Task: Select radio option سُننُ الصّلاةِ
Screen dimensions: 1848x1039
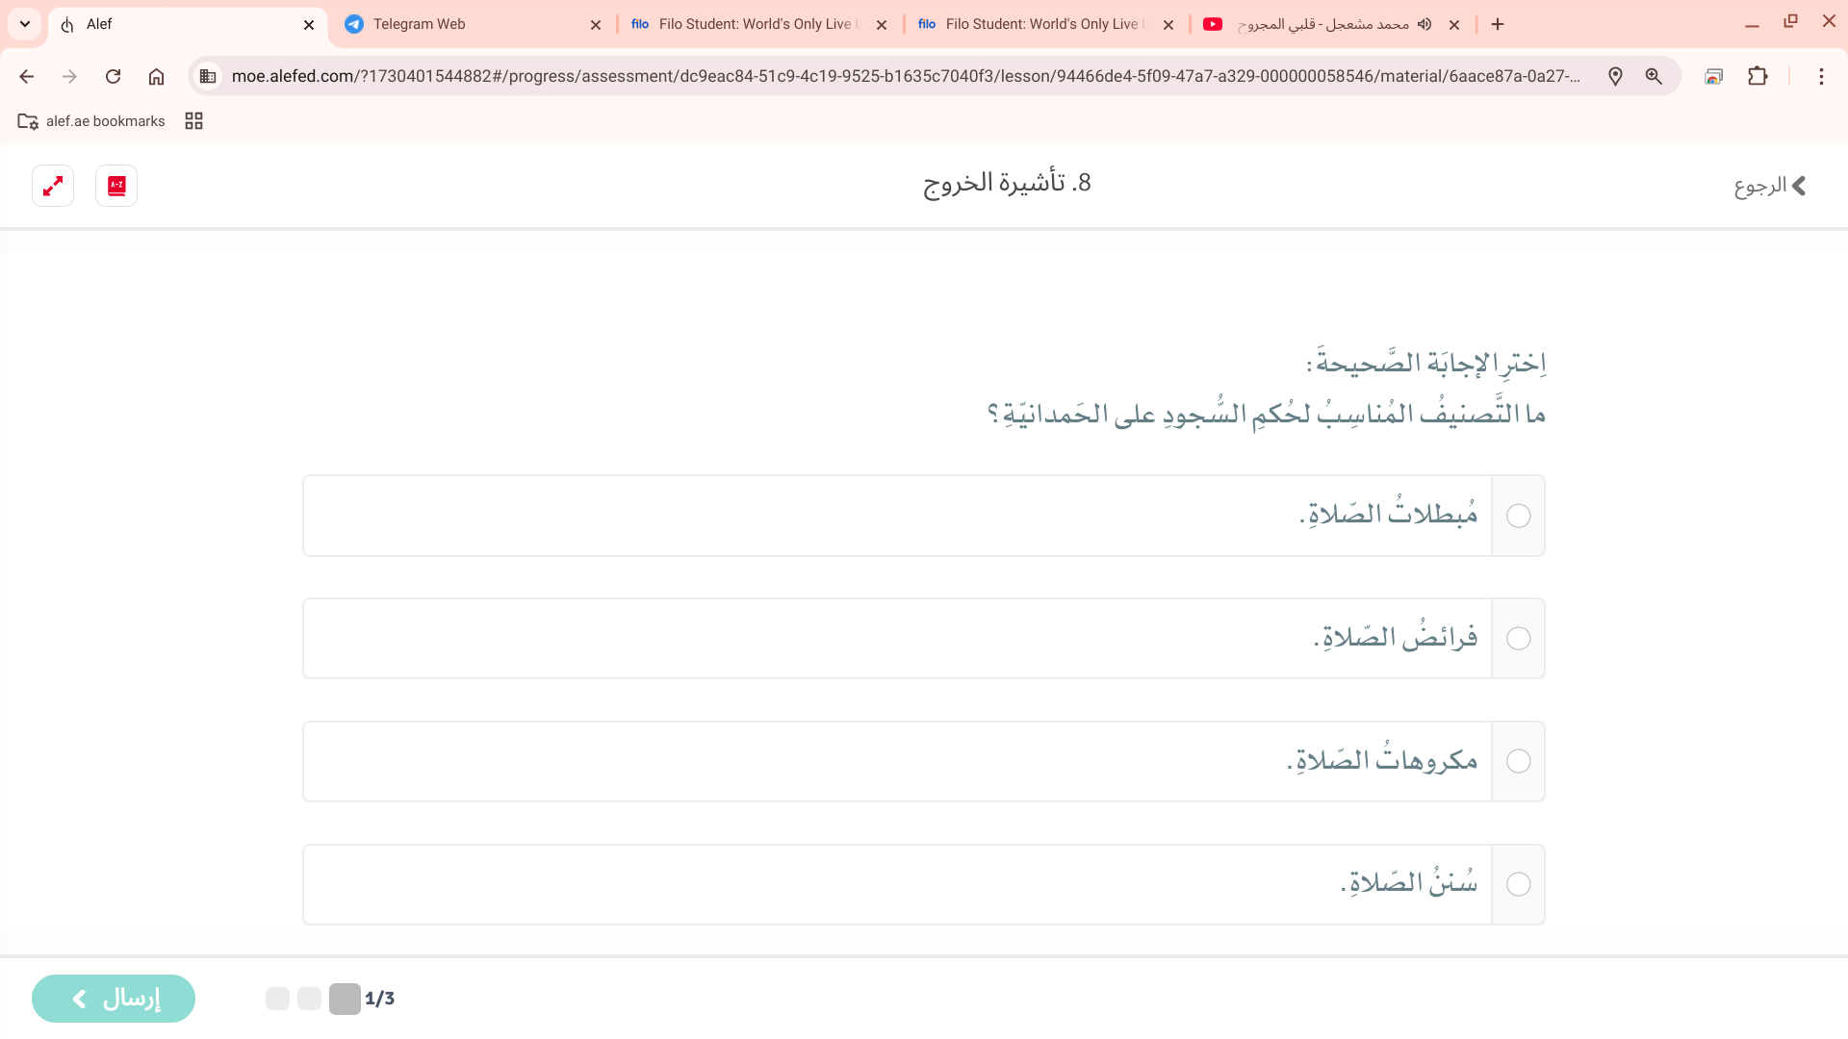Action: click(x=1518, y=885)
